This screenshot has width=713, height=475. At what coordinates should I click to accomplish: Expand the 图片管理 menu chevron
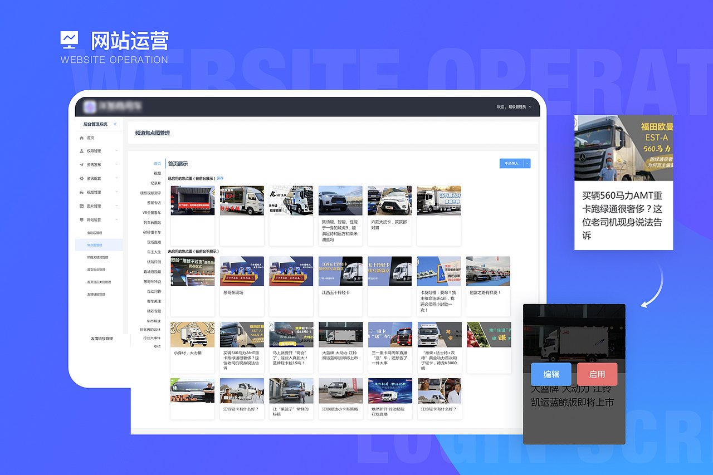(x=116, y=206)
